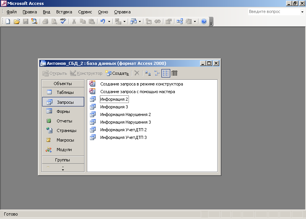This screenshot has height=219, width=306.
Task: Click the Создать button
Action: (x=117, y=73)
